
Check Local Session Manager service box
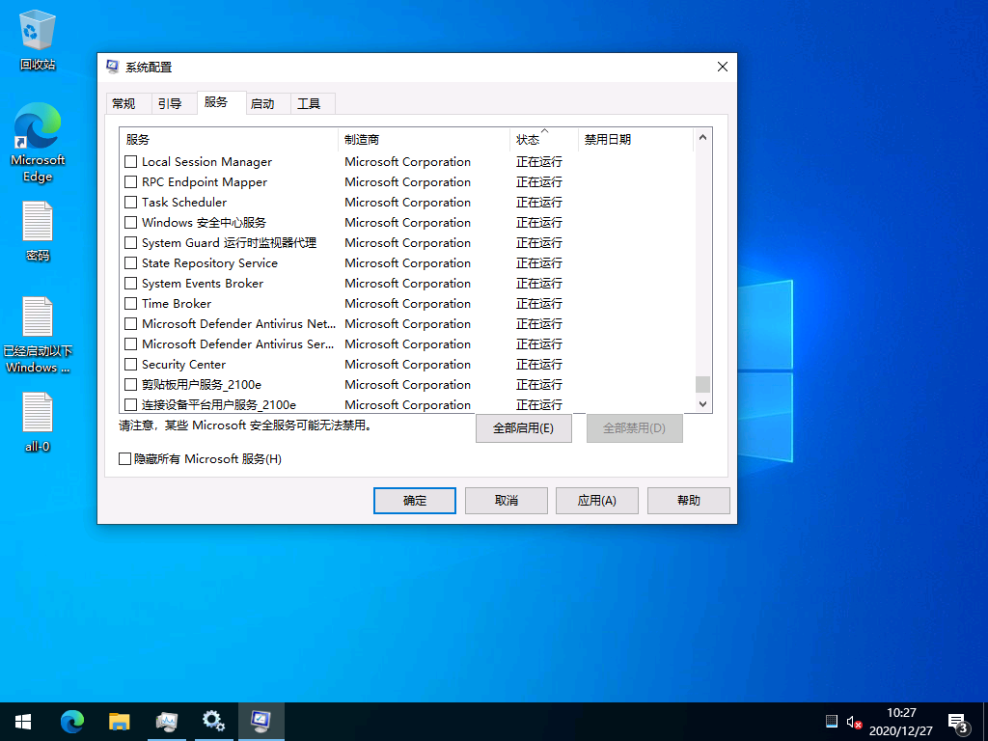coord(130,162)
